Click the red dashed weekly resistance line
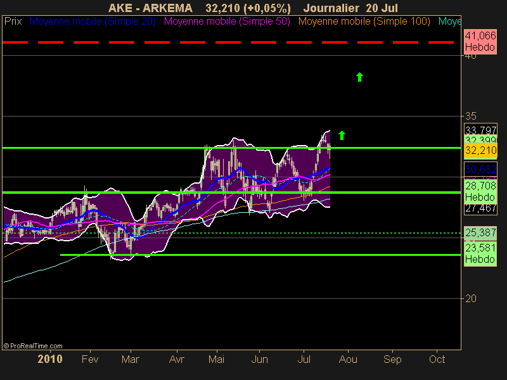This screenshot has height=380, width=507. [228, 42]
